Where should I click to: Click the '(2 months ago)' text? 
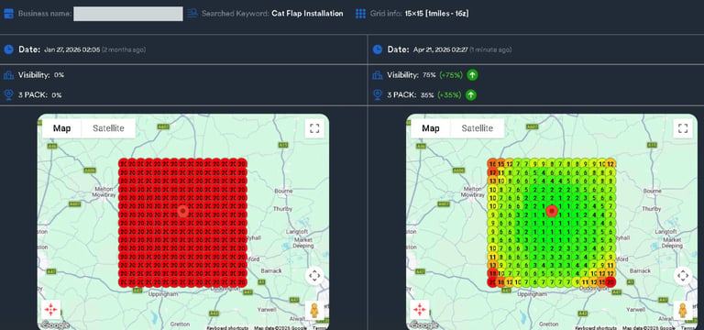[x=124, y=49]
